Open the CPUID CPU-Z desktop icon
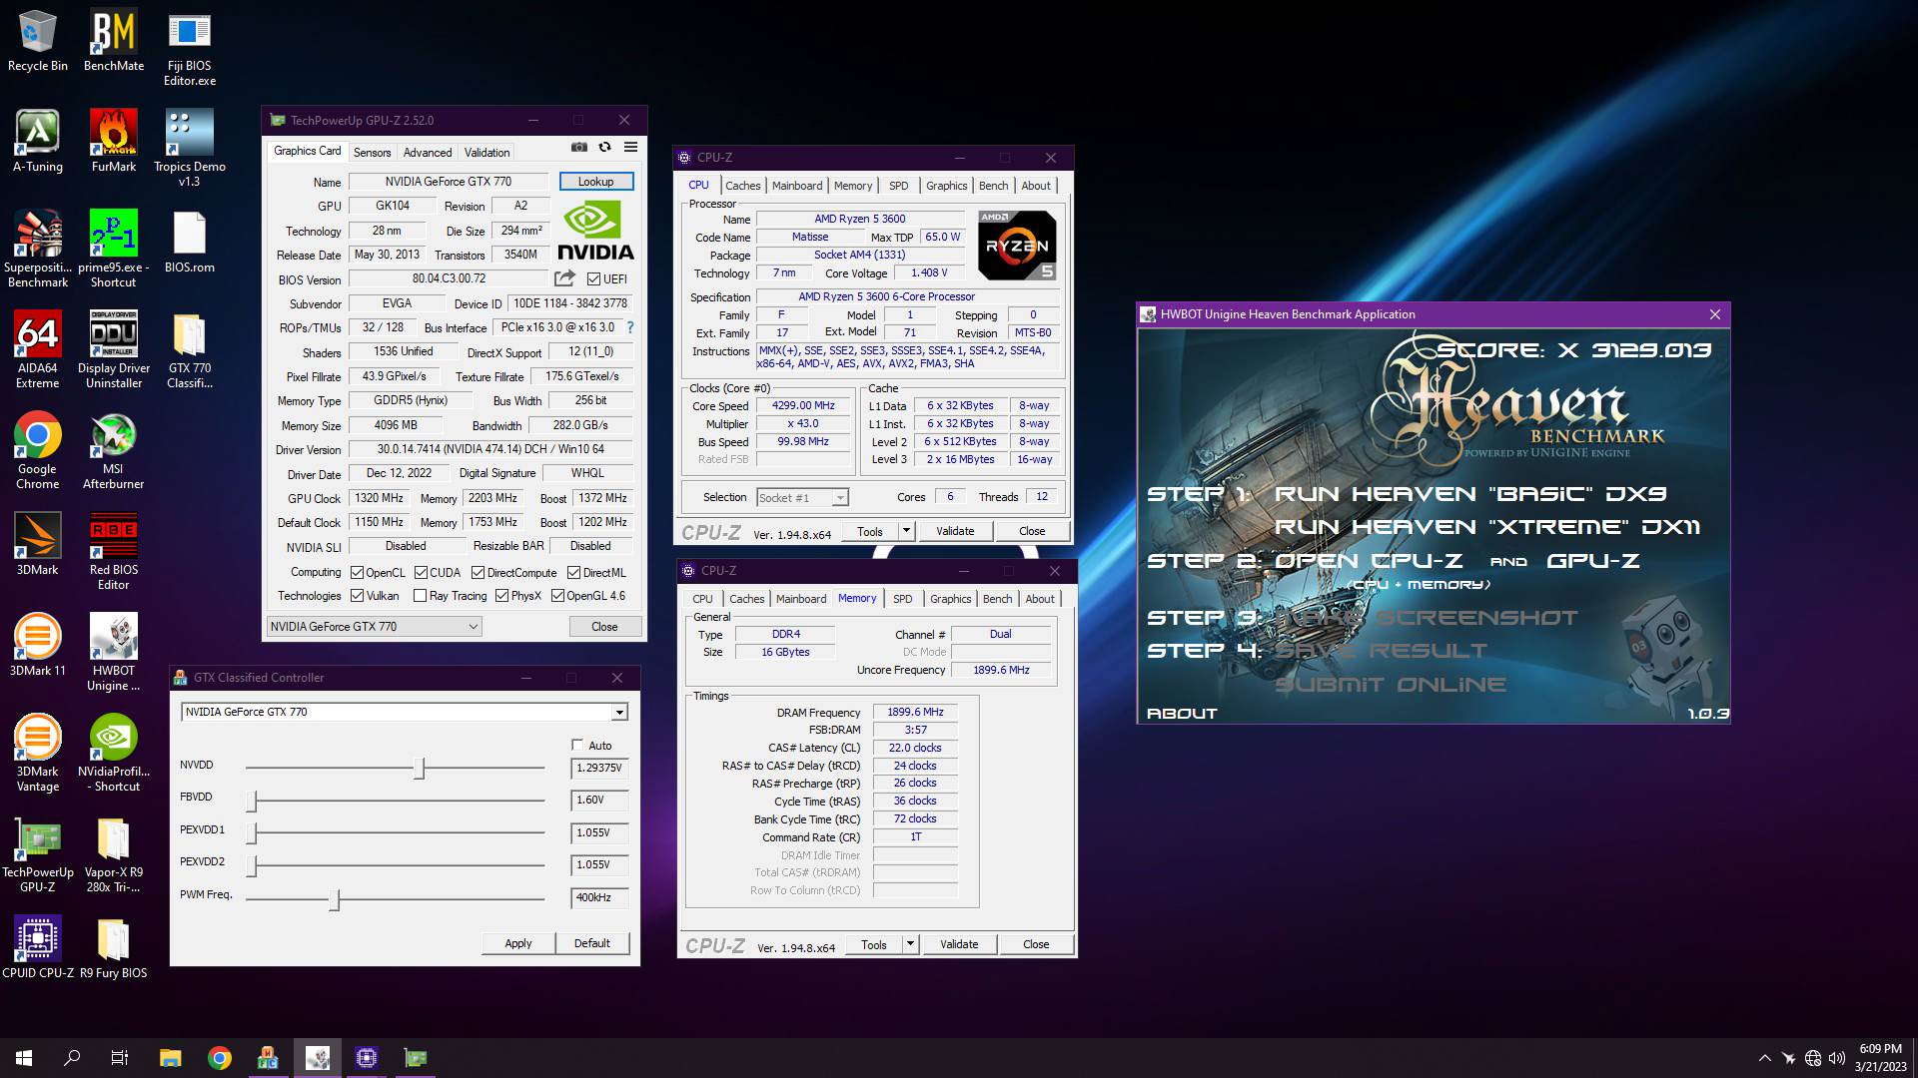The width and height of the screenshot is (1918, 1078). [38, 947]
